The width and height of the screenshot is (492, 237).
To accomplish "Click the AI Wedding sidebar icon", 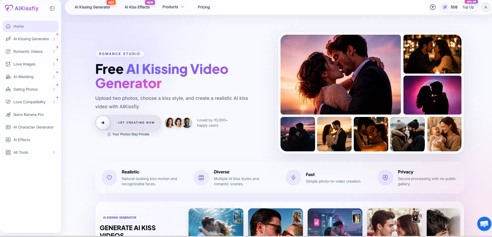I will [8, 77].
